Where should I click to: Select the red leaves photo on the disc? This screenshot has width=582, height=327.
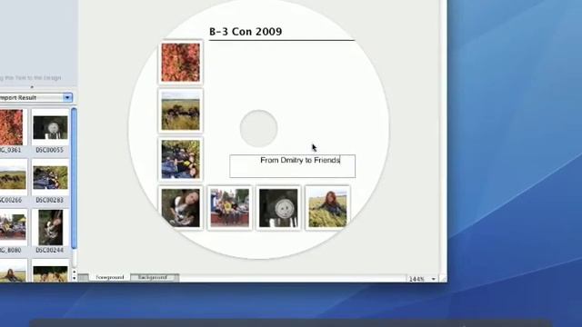pos(181,63)
